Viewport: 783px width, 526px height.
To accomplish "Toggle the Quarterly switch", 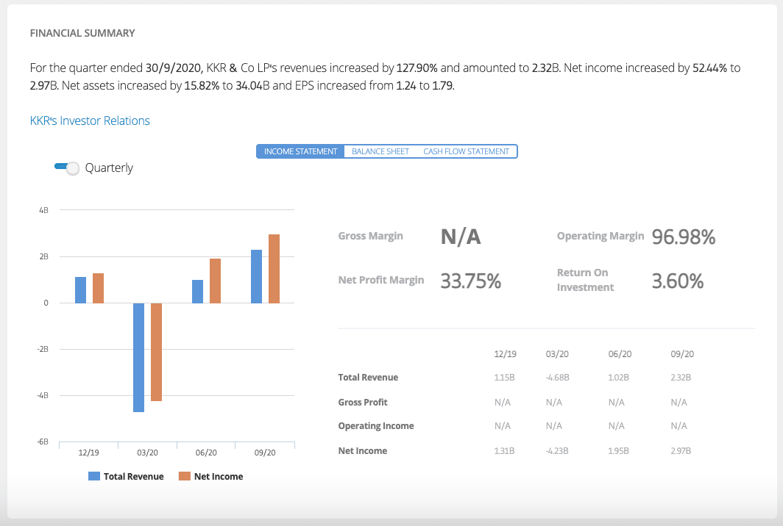I will [67, 168].
